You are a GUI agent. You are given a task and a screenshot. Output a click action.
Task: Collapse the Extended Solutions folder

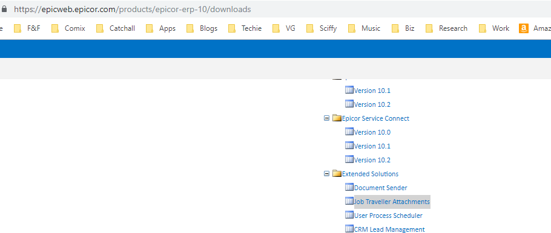tap(326, 173)
